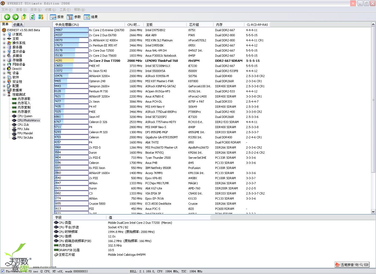
Task: Select the 显示设备 display icon
Action: [9, 52]
